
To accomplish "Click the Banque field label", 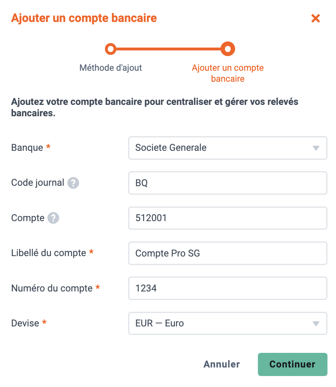I will click(x=27, y=148).
